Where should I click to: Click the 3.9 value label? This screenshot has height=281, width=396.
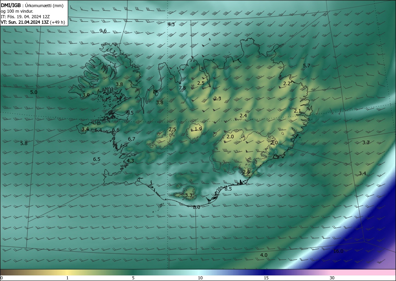(x=86, y=95)
